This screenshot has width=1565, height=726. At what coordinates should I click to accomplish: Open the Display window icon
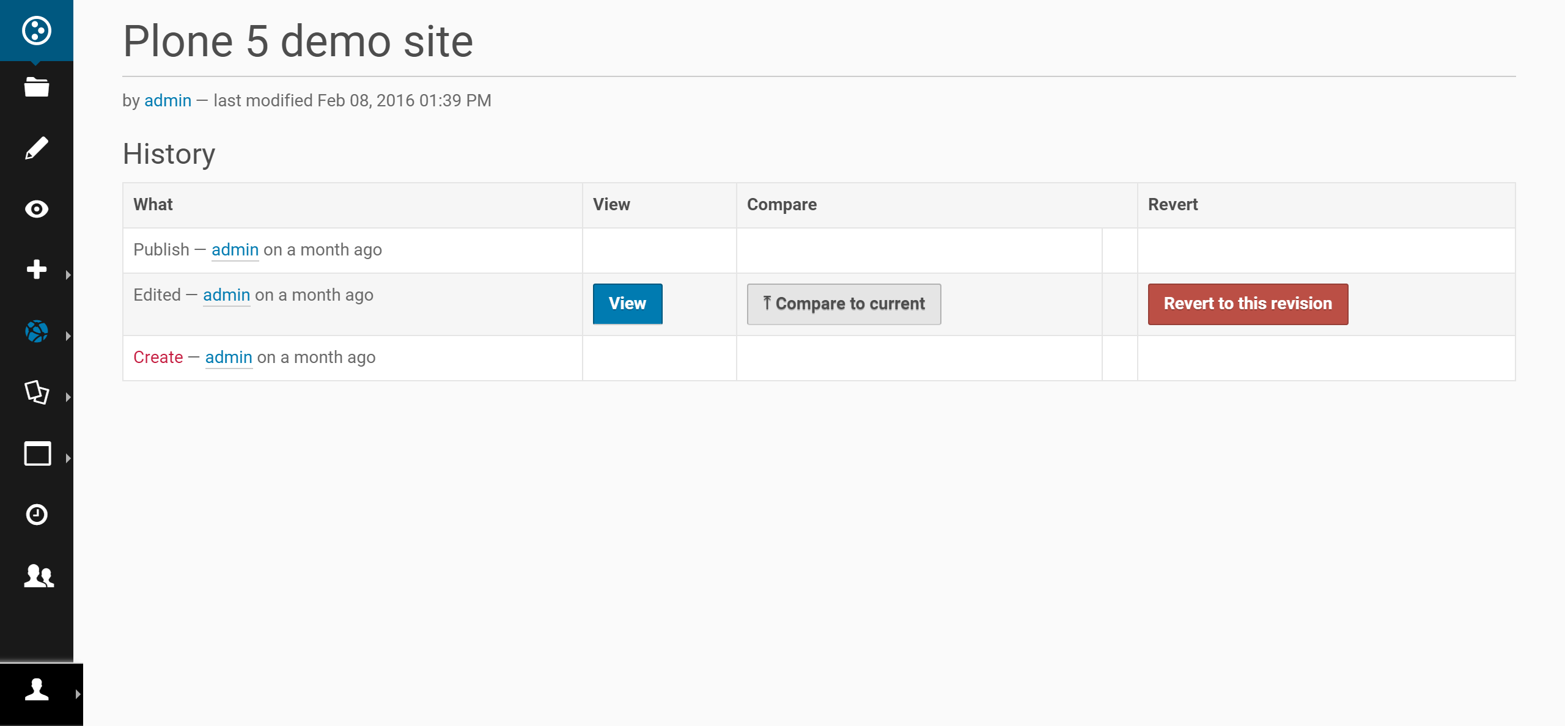37,453
